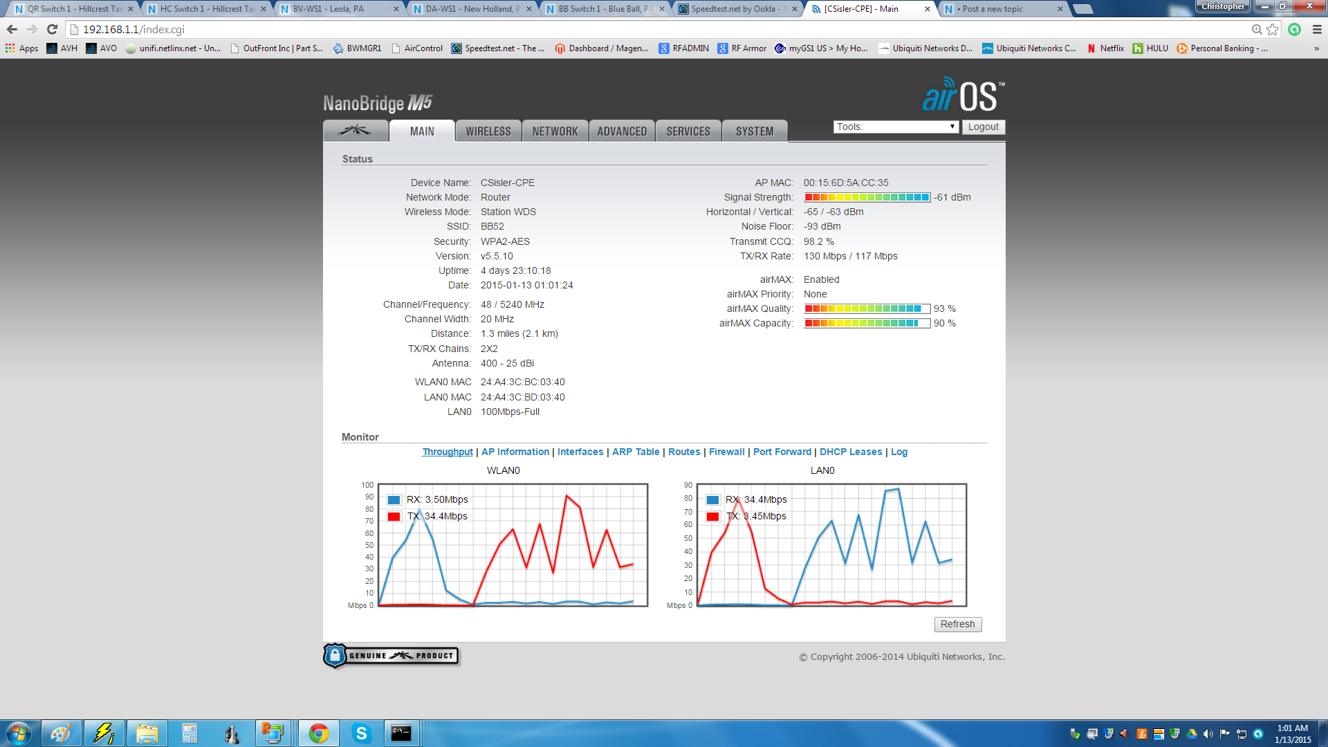The height and width of the screenshot is (747, 1328).
Task: Select the MAIN tab
Action: click(422, 131)
